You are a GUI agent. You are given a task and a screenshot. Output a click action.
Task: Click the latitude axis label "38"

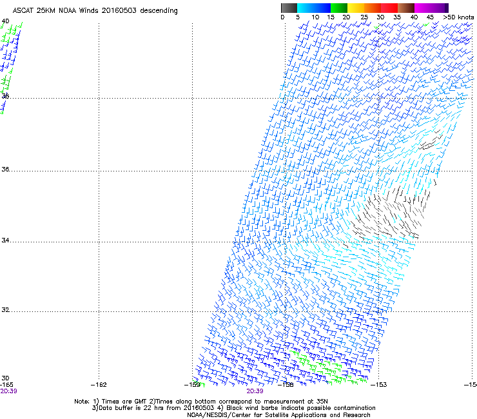pyautogui.click(x=5, y=96)
